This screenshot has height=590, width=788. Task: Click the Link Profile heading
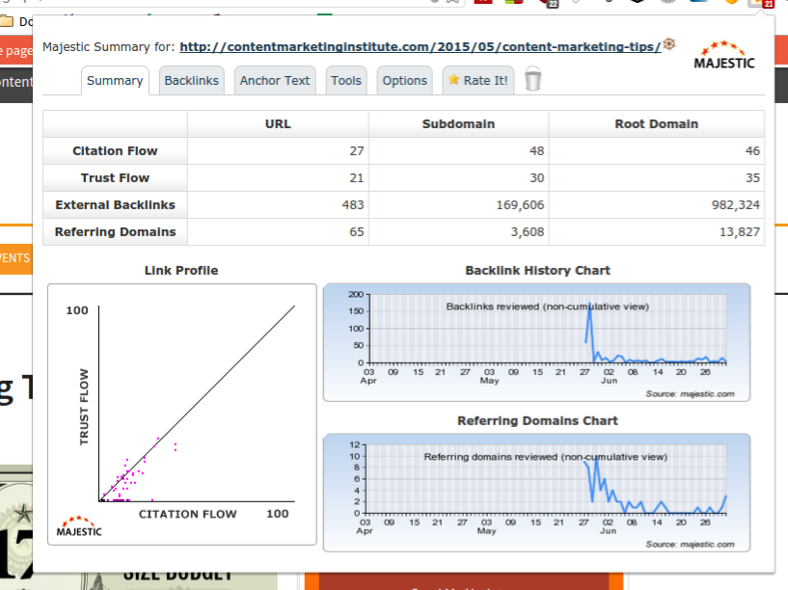181,271
